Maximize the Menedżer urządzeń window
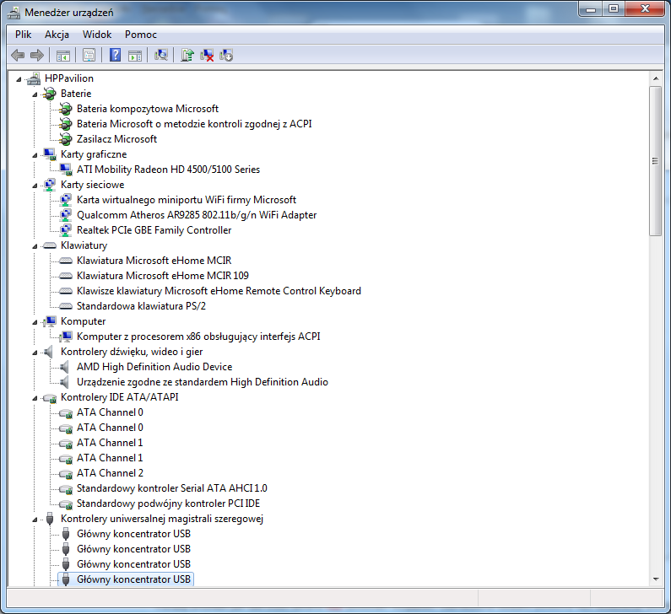 point(614,8)
